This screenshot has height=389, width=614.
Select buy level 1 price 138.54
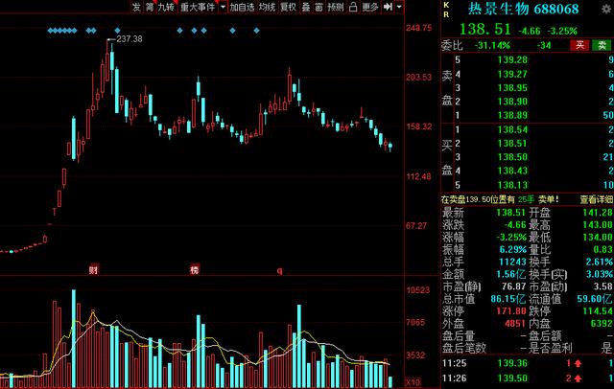pos(512,129)
